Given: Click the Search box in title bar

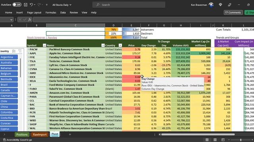Looking at the screenshot, I should (129, 5).
